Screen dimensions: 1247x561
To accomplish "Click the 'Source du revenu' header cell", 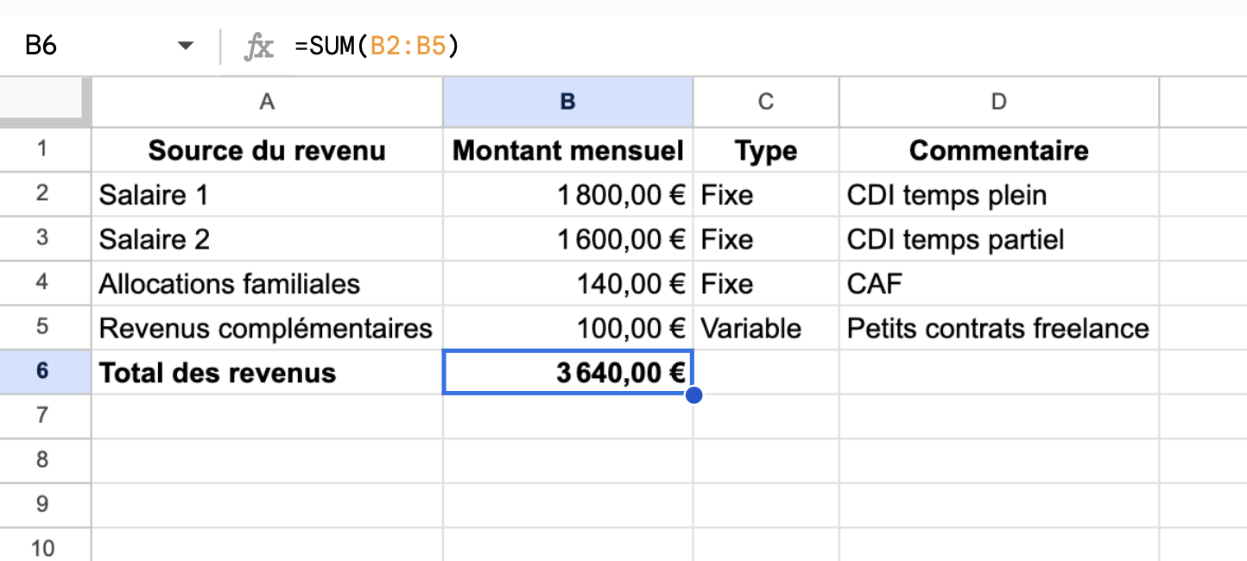I will tap(267, 151).
